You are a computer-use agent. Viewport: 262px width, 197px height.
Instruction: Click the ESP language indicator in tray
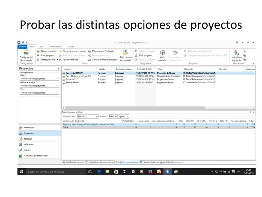pos(238,172)
